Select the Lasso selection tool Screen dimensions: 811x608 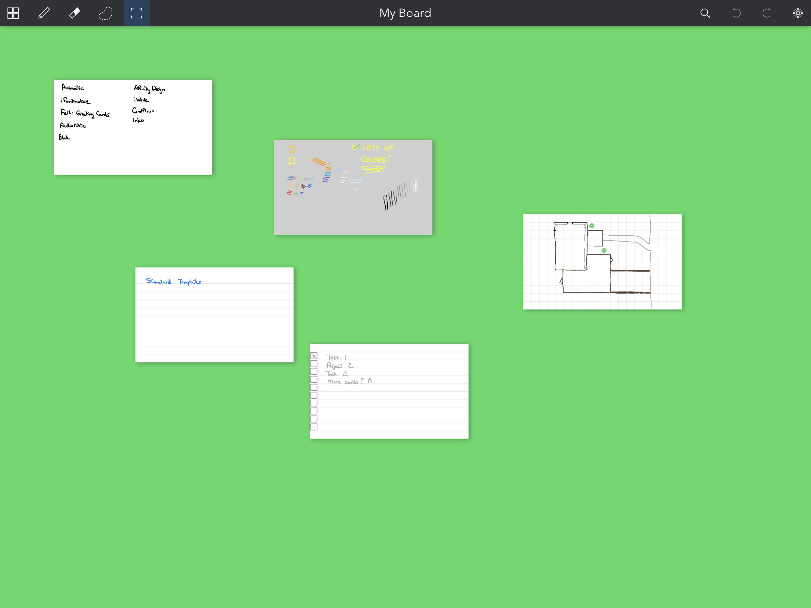coord(105,13)
